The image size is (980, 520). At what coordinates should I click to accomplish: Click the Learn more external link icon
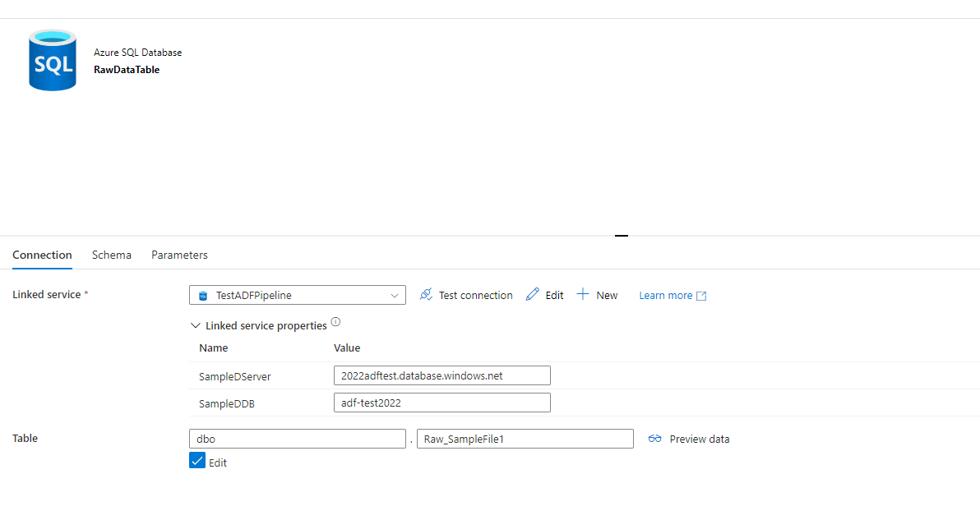click(x=701, y=296)
